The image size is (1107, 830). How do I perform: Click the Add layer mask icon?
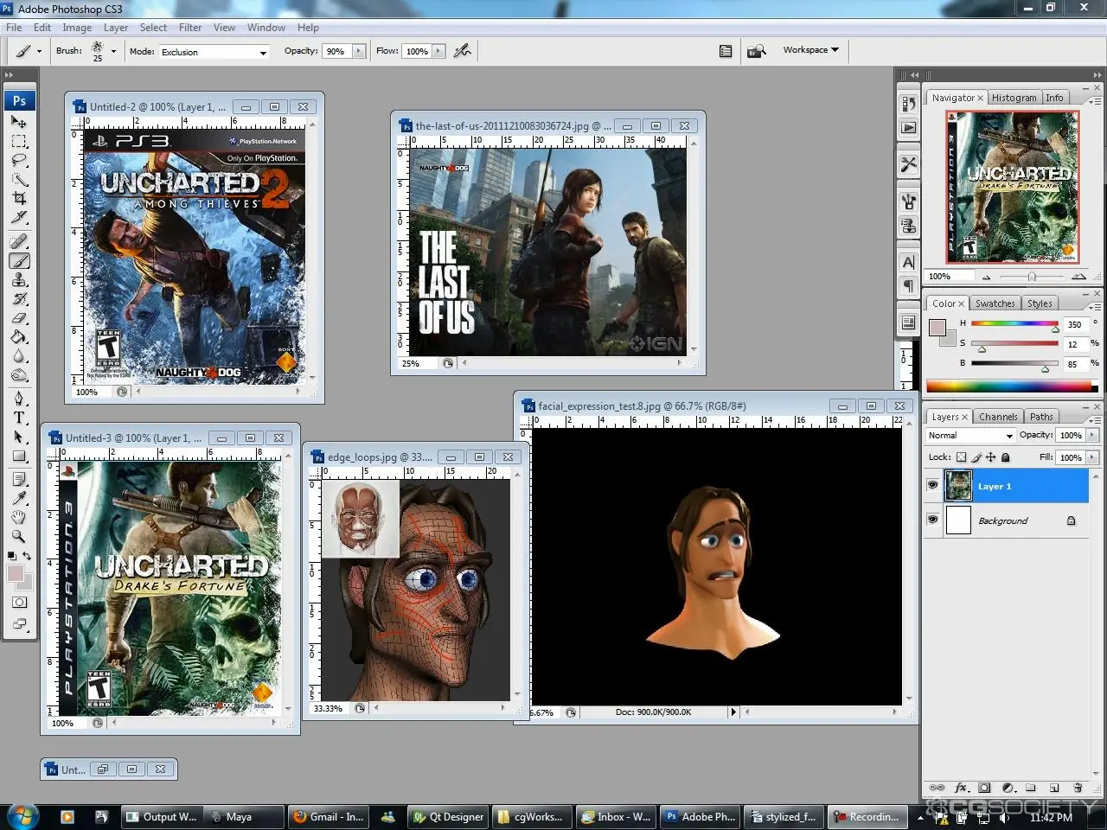pyautogui.click(x=984, y=788)
